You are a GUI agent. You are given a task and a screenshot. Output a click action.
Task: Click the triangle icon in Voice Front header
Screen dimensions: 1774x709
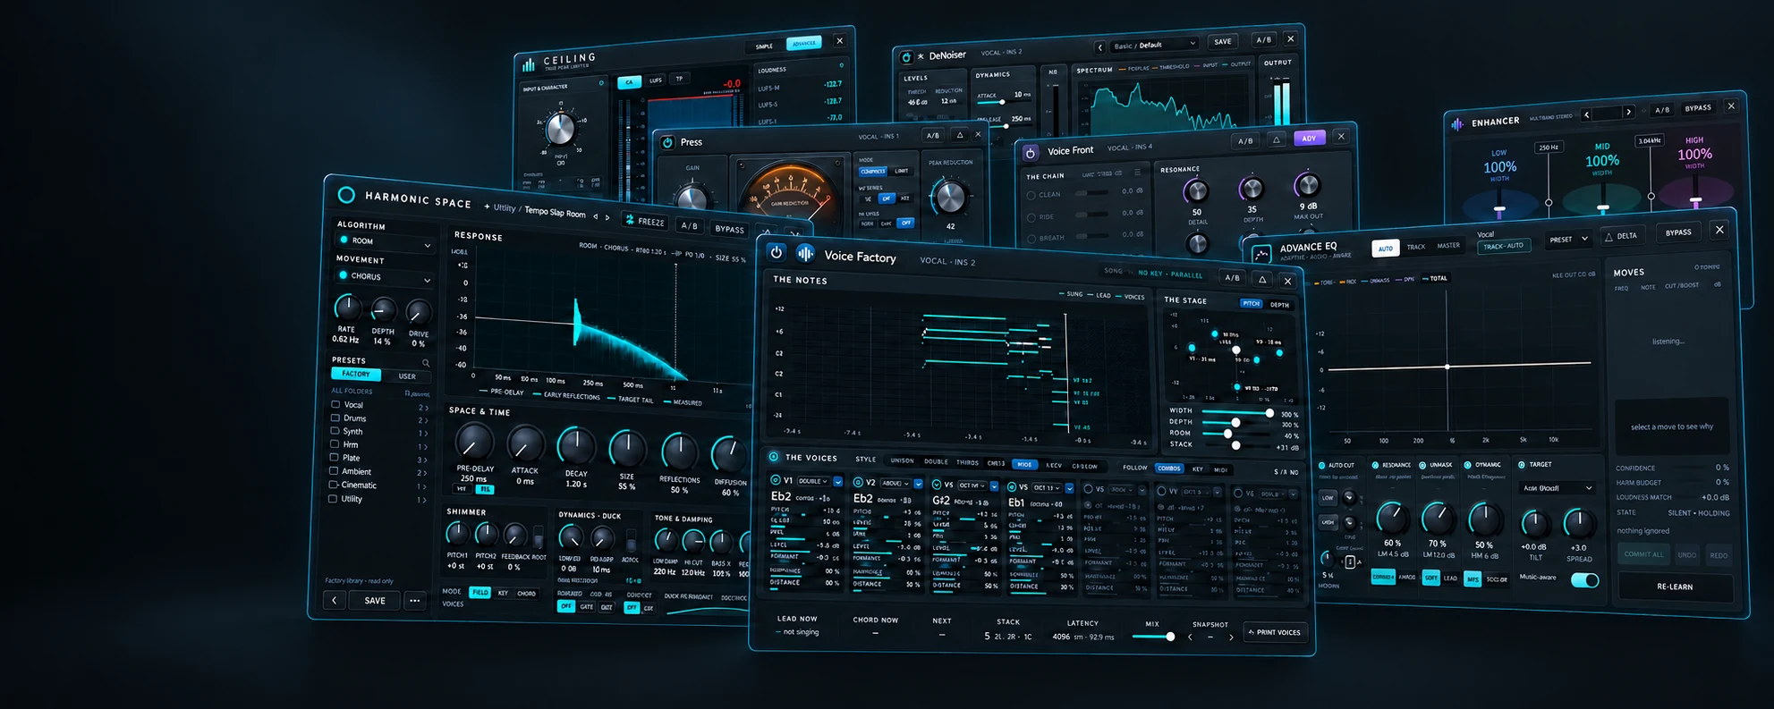tap(1277, 139)
